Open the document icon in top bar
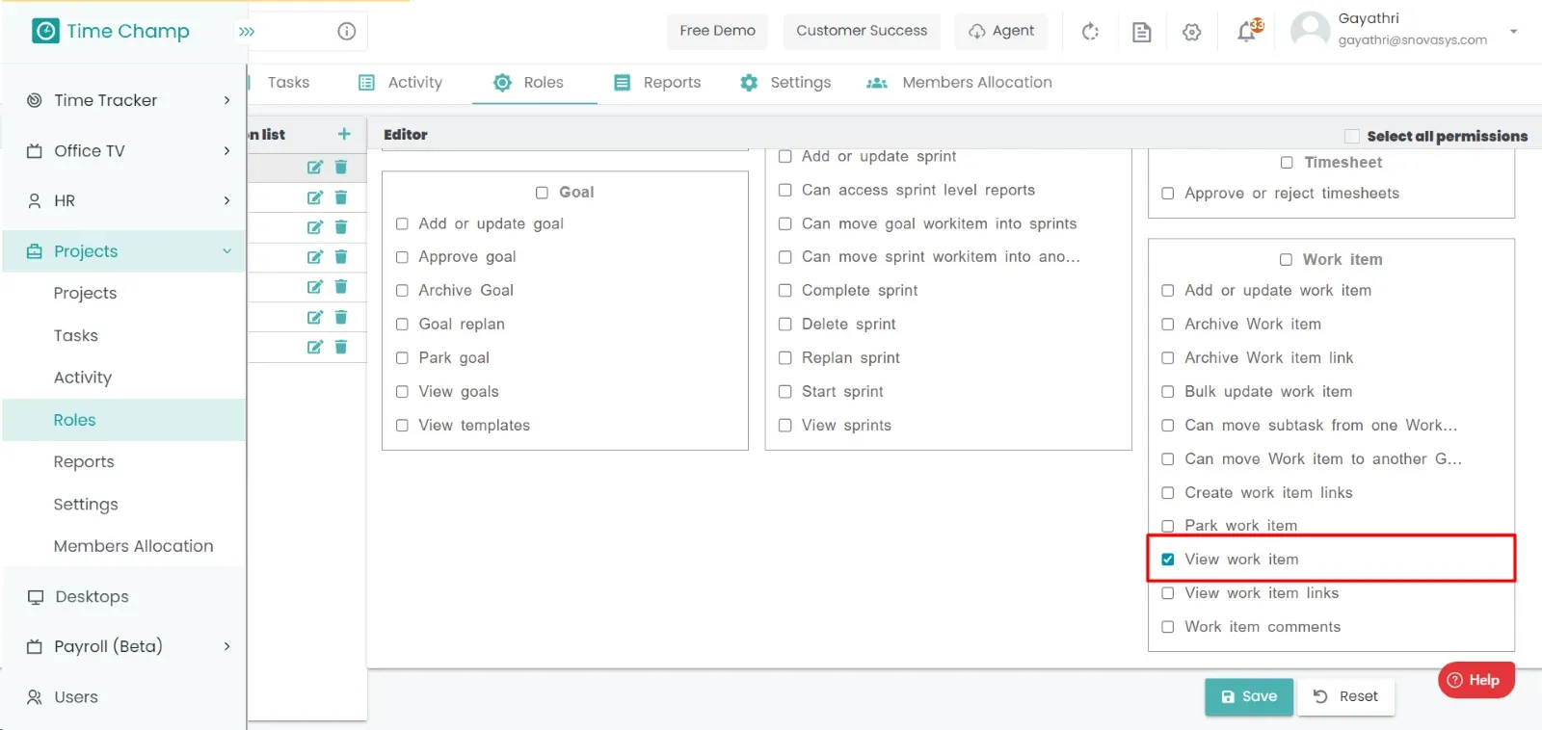The width and height of the screenshot is (1542, 730). (1142, 32)
